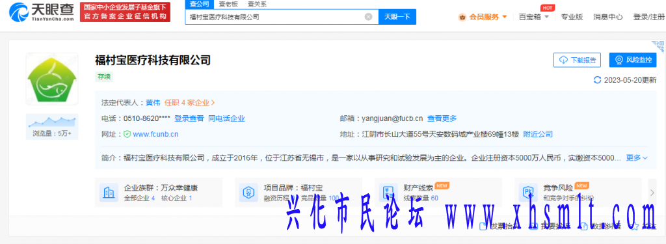Click the verified shield icon beside website

pyautogui.click(x=127, y=134)
